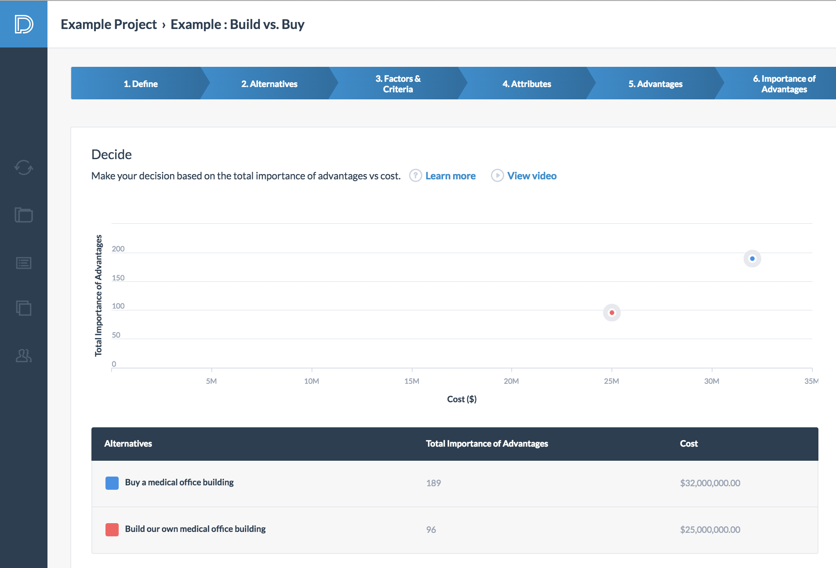Click the play video circle icon
836x568 pixels.
tap(497, 175)
